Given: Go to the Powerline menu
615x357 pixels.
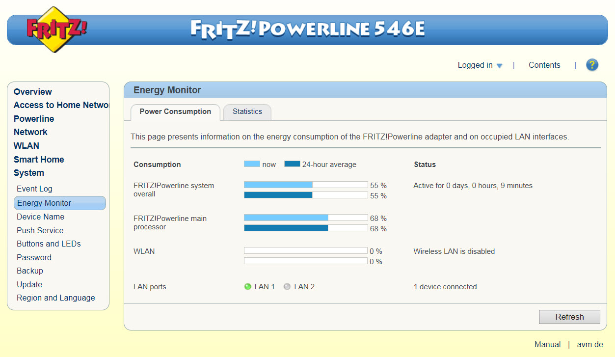Looking at the screenshot, I should pyautogui.click(x=34, y=119).
